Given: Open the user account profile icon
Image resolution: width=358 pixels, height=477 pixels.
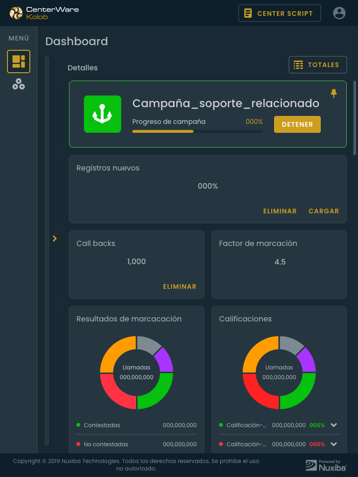Looking at the screenshot, I should 339,13.
